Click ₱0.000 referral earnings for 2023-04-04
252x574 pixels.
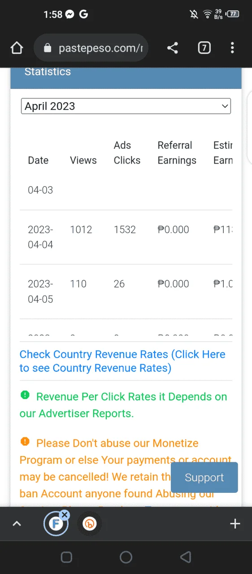pyautogui.click(x=173, y=230)
